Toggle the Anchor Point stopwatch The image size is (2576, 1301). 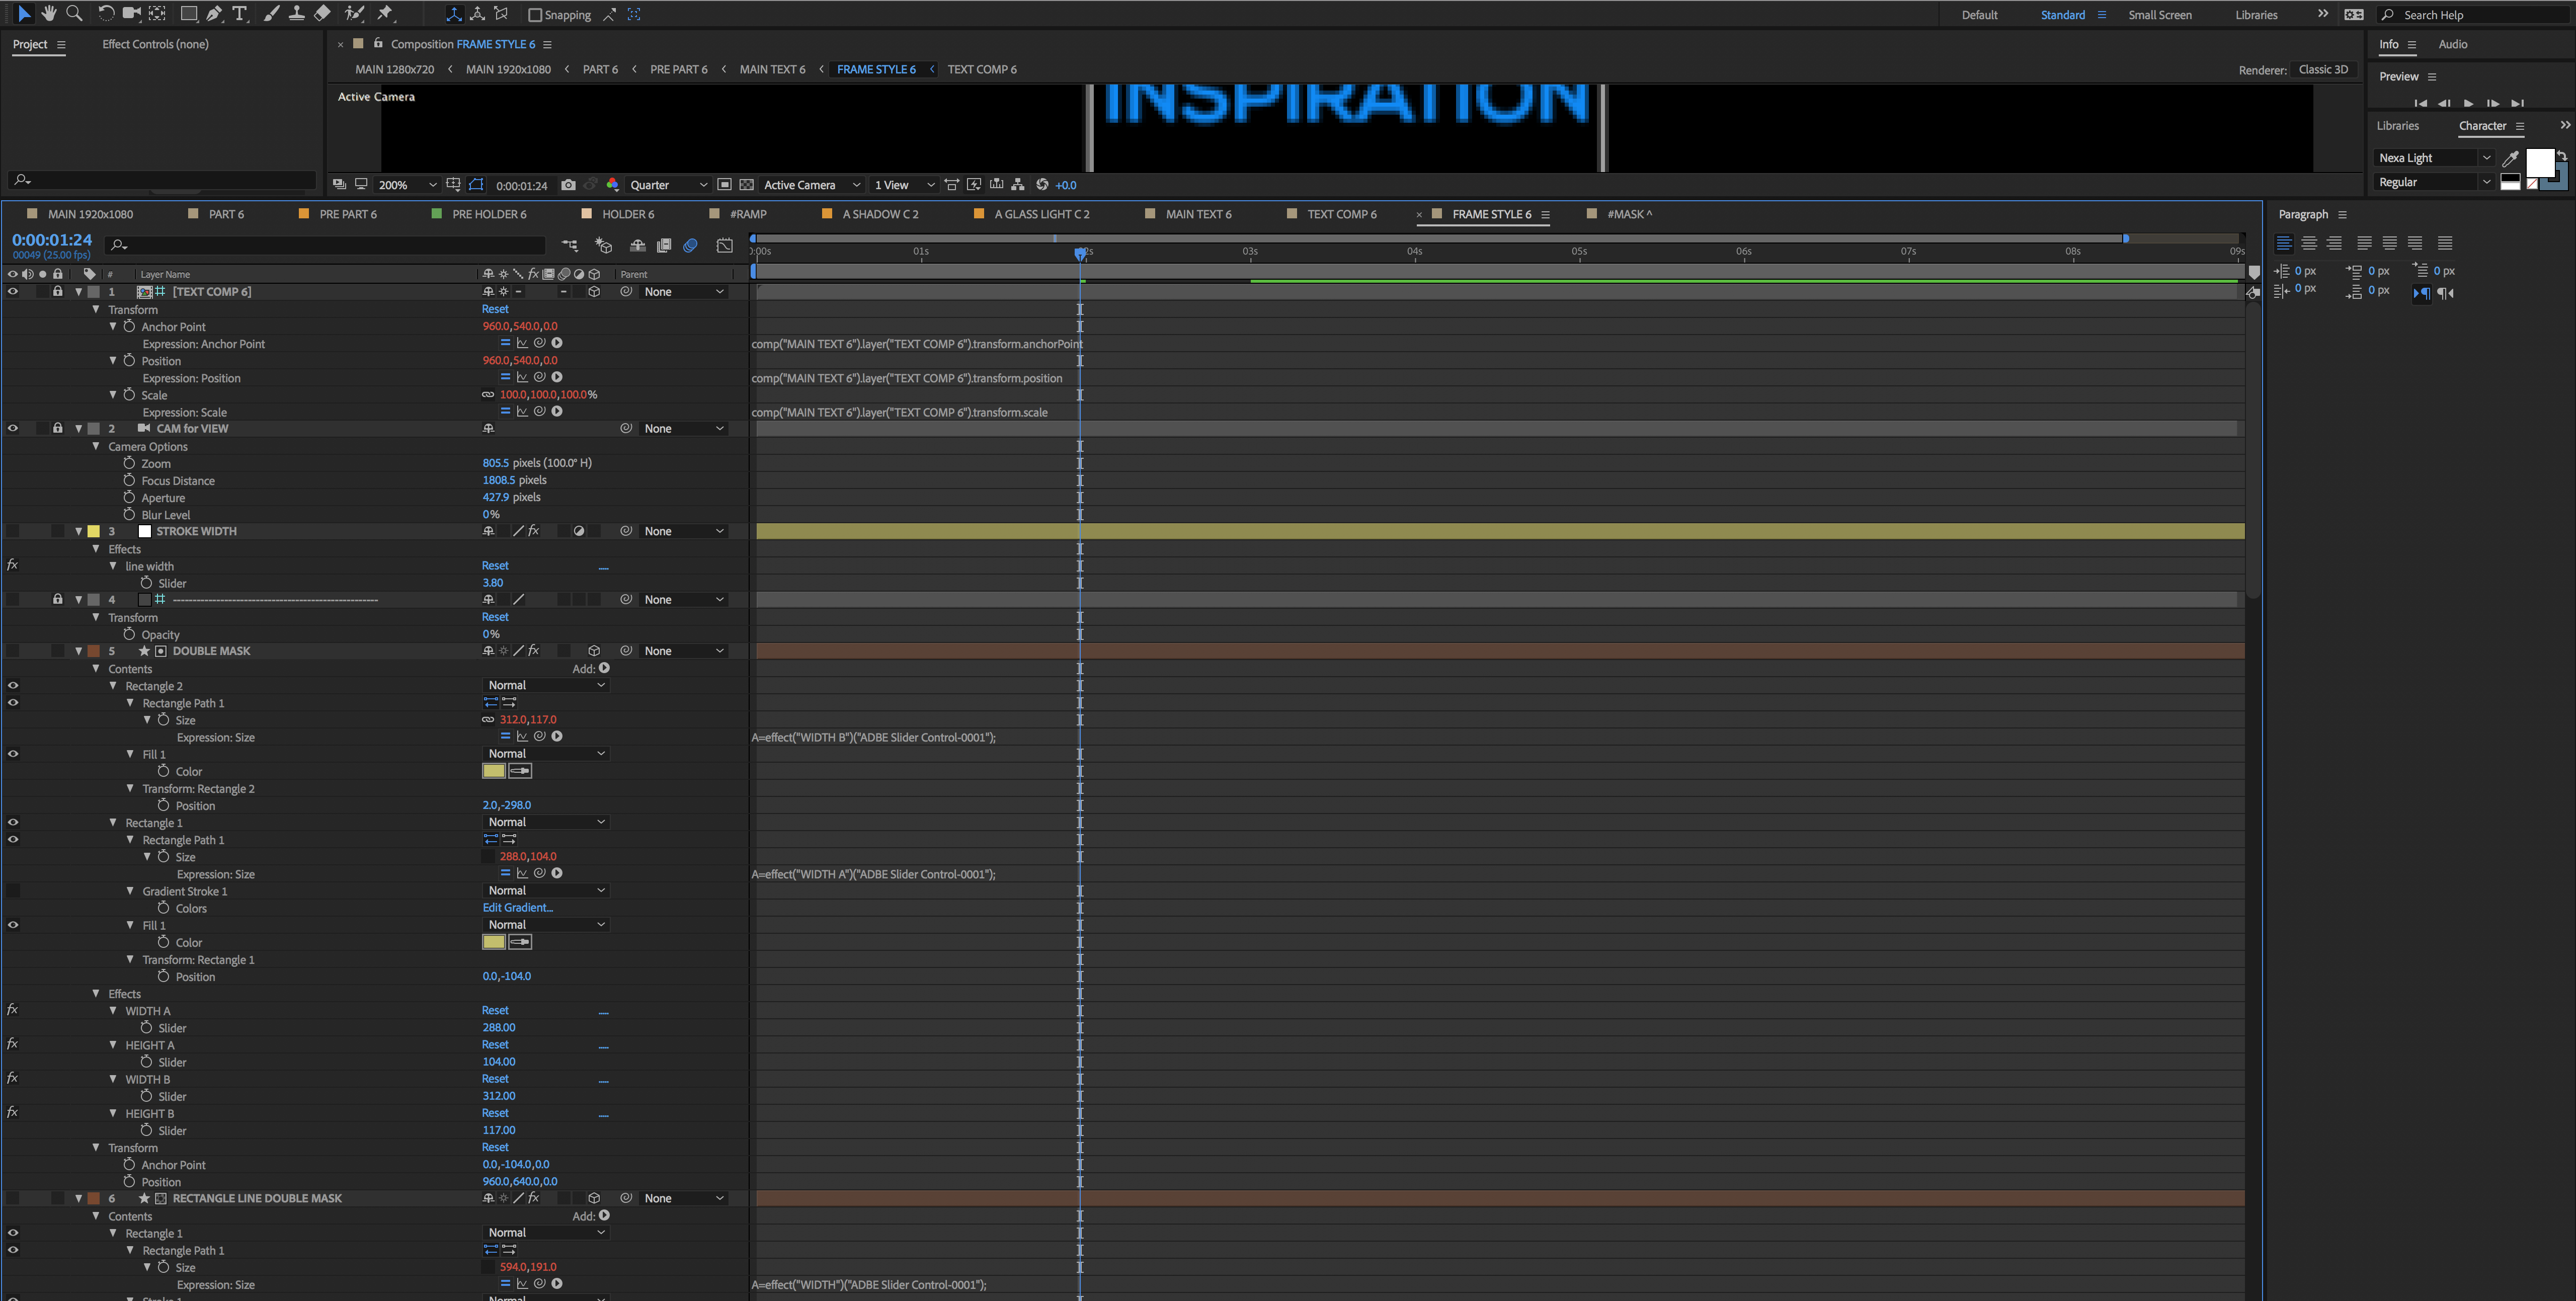129,326
